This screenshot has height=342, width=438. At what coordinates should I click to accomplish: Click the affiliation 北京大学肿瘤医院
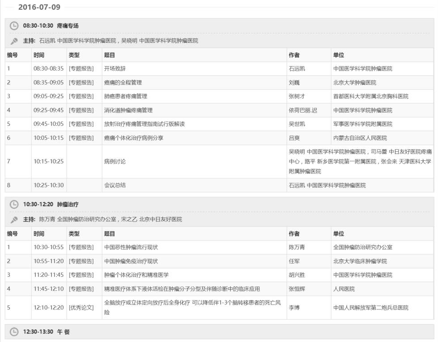[x=354, y=83]
